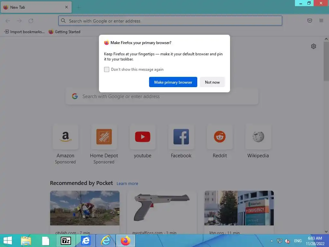This screenshot has height=247, width=329.
Task: Open Getting Started bookmark
Action: click(x=64, y=32)
